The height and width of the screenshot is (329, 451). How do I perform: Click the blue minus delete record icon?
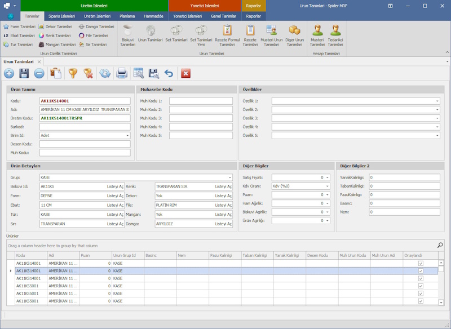(39, 73)
